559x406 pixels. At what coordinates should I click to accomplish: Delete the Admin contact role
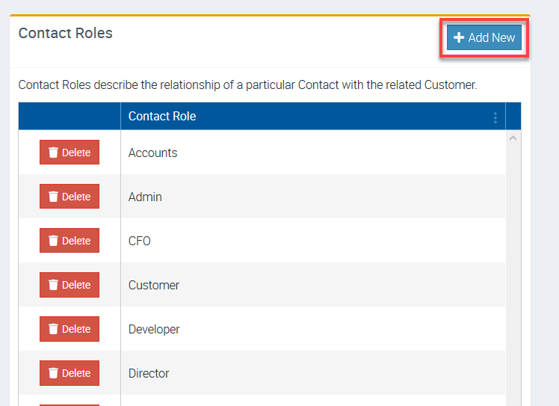[70, 197]
